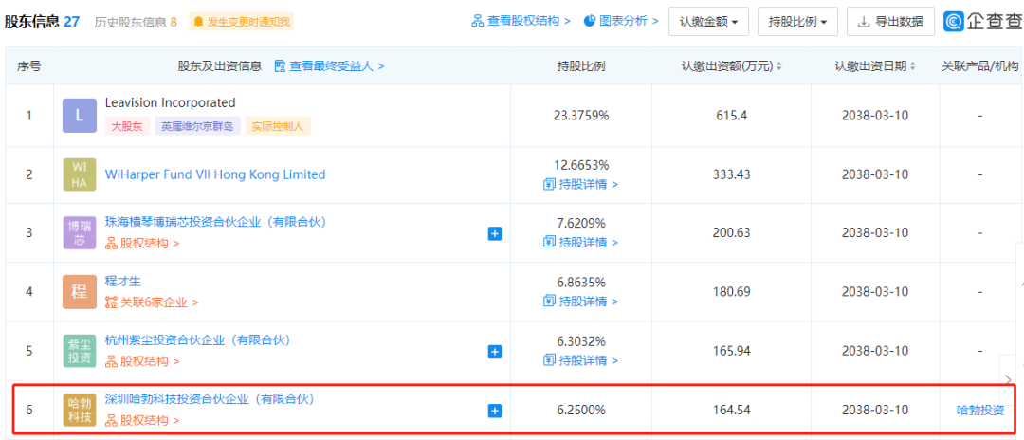Click the right-edge scroll arrow chevron
The image size is (1024, 440).
pos(1010,378)
